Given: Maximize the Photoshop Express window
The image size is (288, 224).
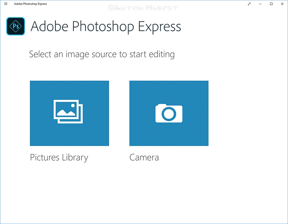Looking at the screenshot, I should pyautogui.click(x=271, y=4).
